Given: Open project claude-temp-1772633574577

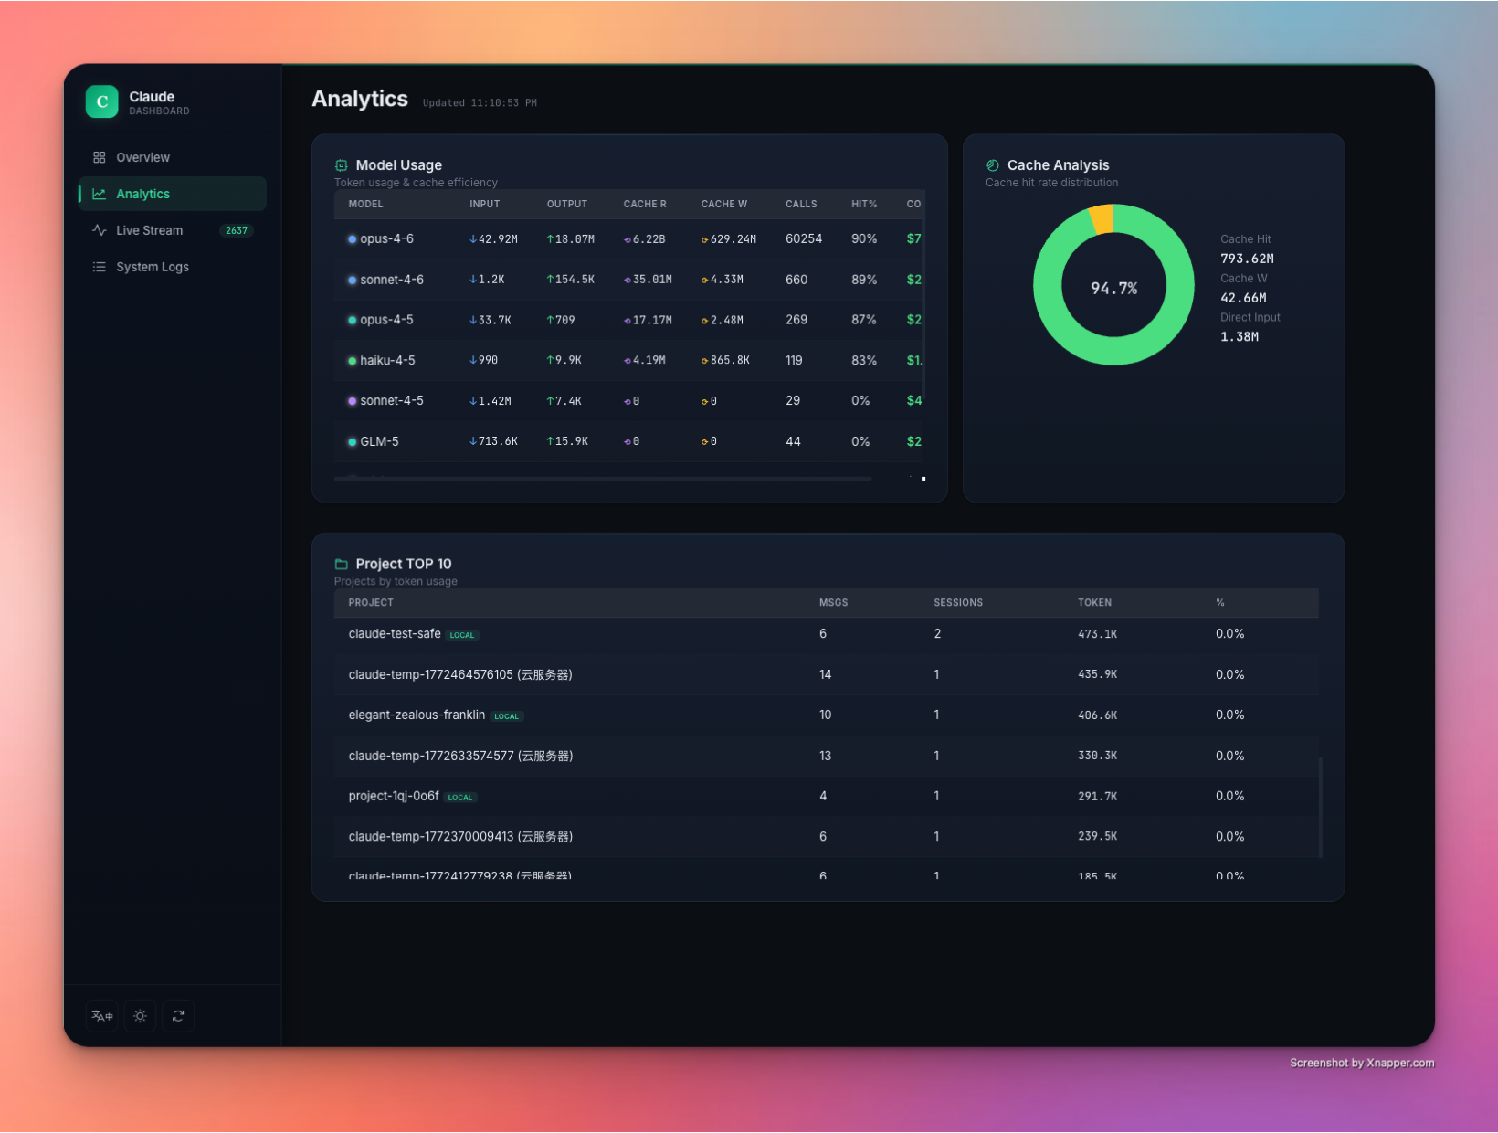Looking at the screenshot, I should pyautogui.click(x=827, y=756).
